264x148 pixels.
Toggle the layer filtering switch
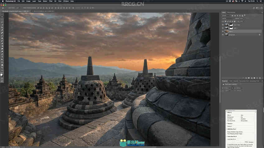(245, 16)
